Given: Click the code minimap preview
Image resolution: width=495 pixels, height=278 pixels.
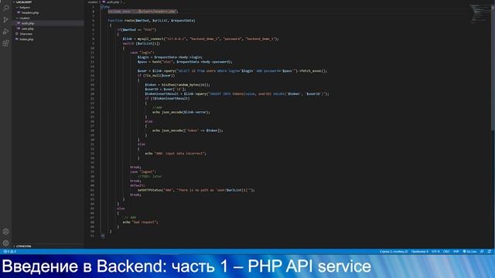Looking at the screenshot, I should point(480,13).
